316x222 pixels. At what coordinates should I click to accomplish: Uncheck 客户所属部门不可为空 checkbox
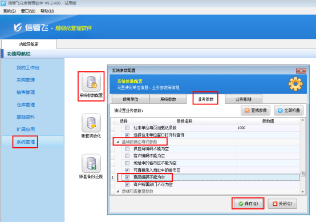point(127,184)
